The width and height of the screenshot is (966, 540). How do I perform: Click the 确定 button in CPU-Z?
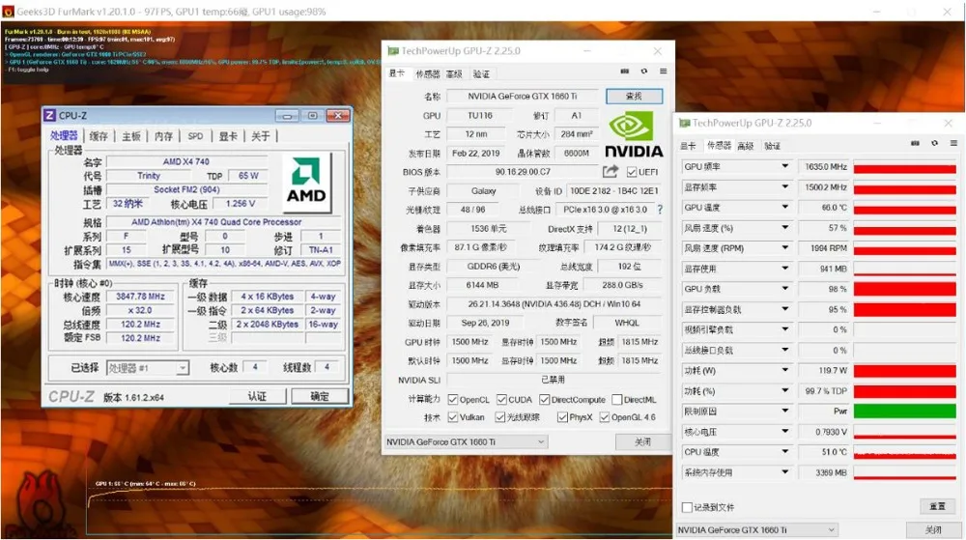(319, 396)
